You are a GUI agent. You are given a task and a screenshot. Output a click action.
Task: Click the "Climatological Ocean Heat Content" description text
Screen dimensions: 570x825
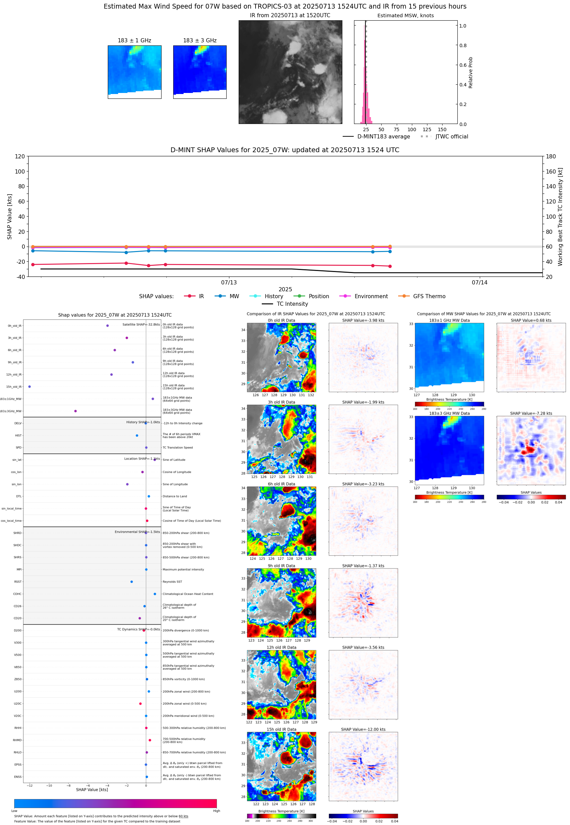(188, 594)
